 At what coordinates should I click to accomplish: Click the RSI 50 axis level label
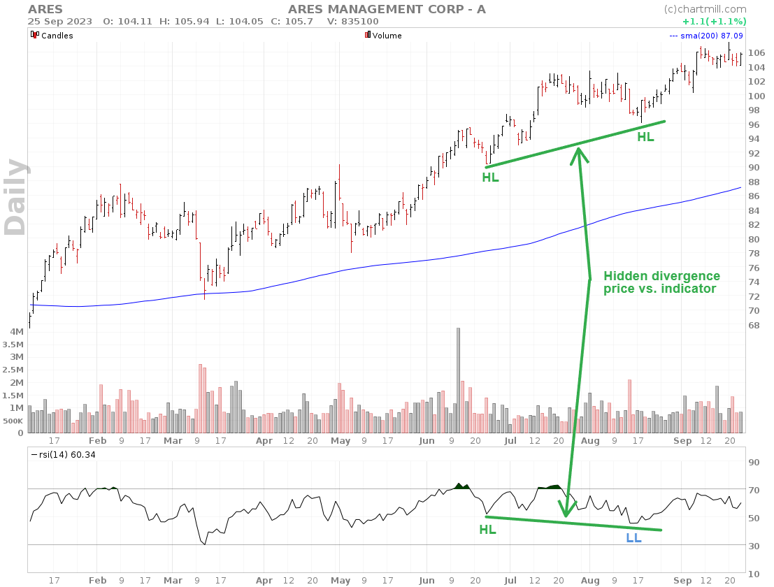point(754,518)
